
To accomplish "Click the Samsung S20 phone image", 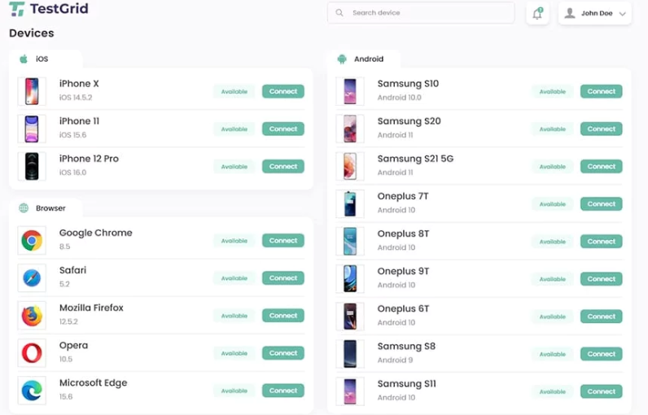I will pyautogui.click(x=350, y=129).
